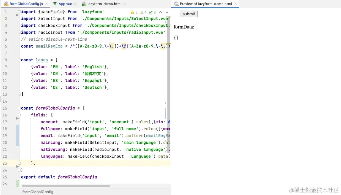The height and width of the screenshot is (195, 341).
Task: Click the JS file icon on formGlobalConfig.js tab
Action: tap(6, 4)
